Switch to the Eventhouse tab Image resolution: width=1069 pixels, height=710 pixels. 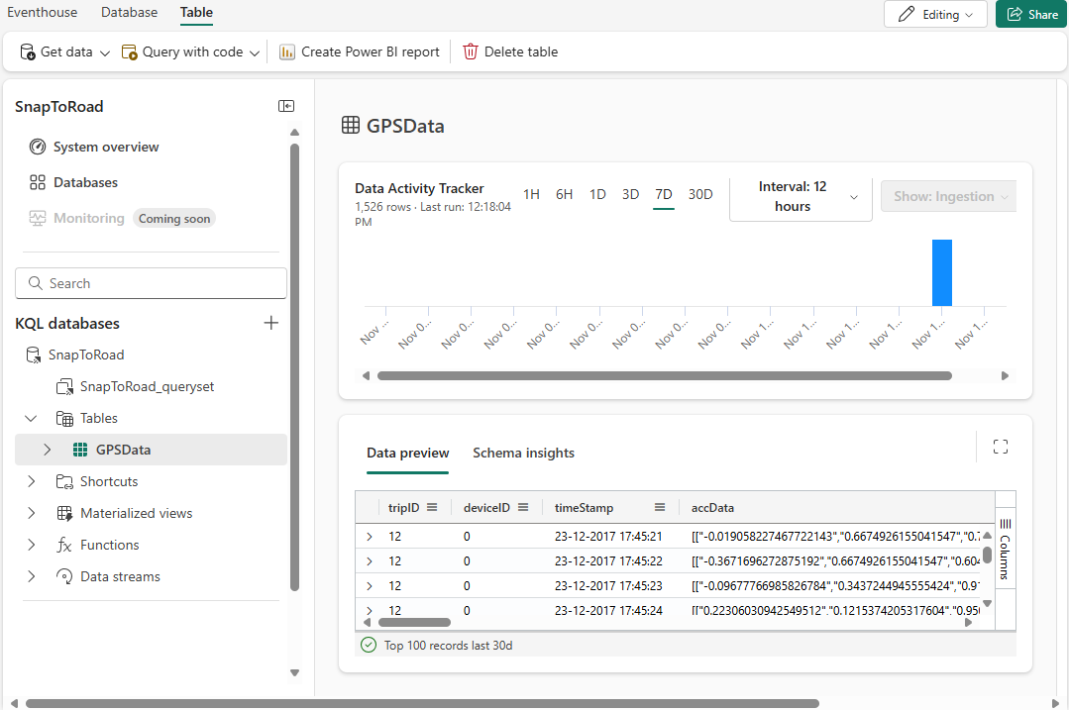click(43, 12)
